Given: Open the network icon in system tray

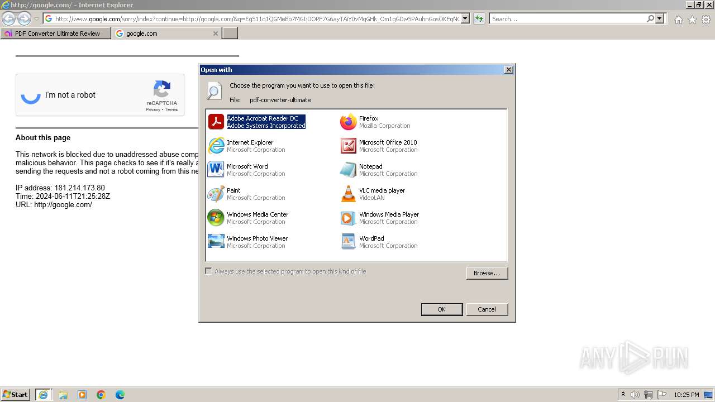Looking at the screenshot, I should click(x=649, y=395).
